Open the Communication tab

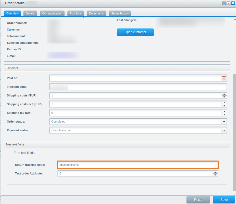click(x=52, y=13)
